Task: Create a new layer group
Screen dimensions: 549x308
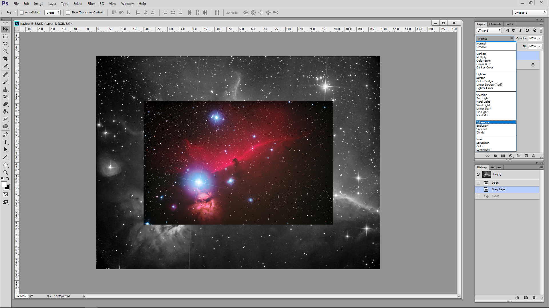Action: pos(518,156)
